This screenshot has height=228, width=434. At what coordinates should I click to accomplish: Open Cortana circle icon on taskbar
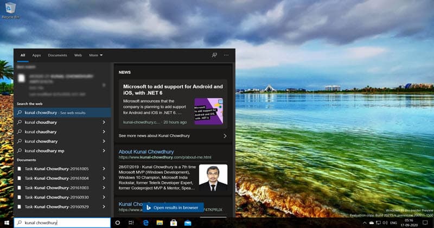[x=117, y=223]
